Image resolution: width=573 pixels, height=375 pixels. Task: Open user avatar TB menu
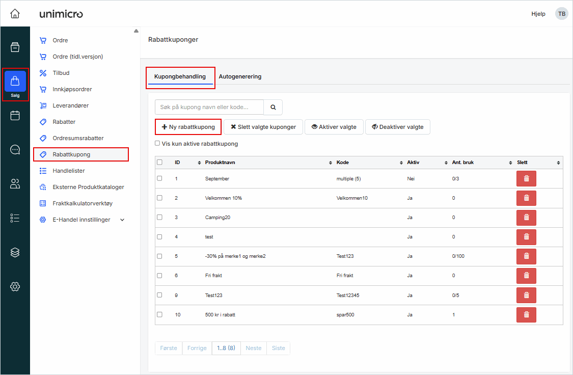point(561,14)
